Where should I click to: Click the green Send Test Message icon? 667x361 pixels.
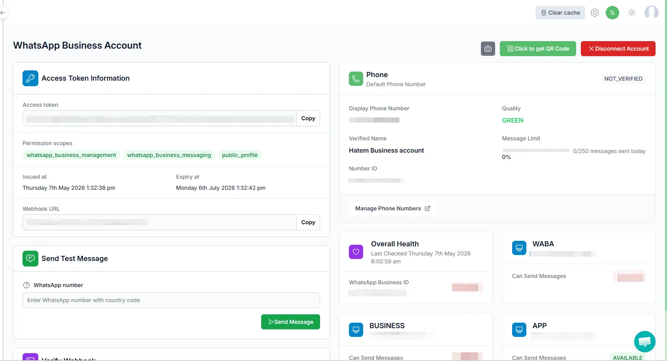[30, 259]
